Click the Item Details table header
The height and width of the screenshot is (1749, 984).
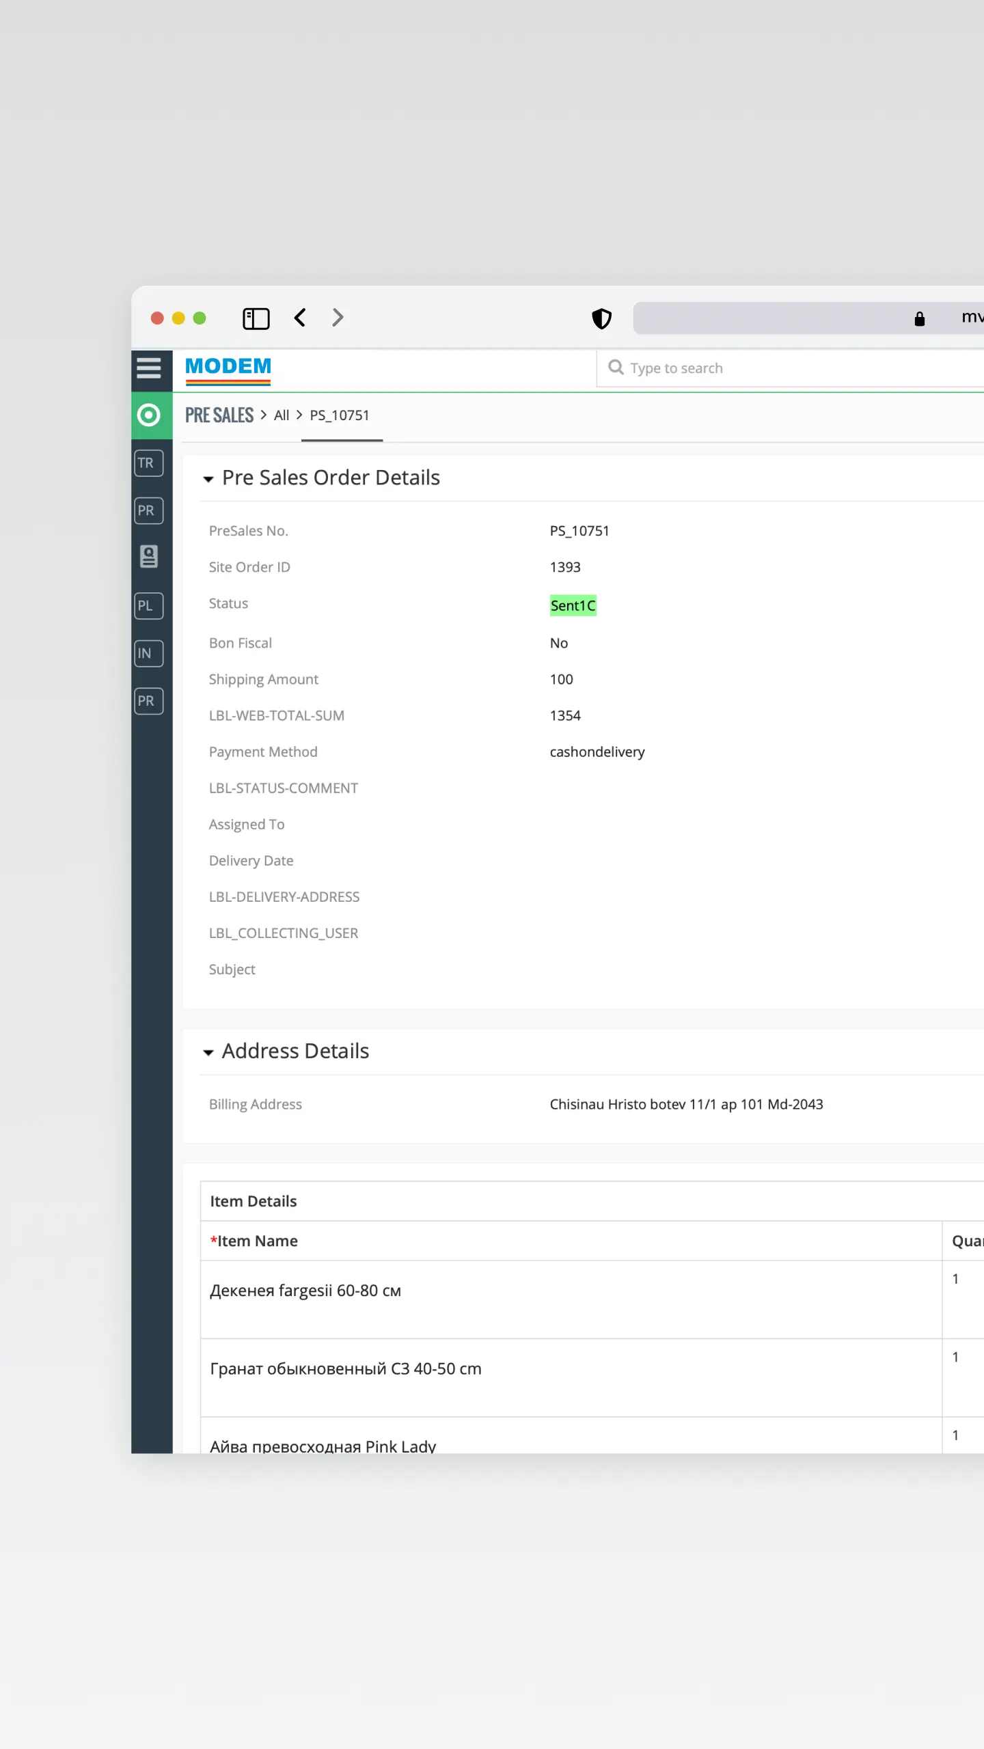[x=254, y=1201]
